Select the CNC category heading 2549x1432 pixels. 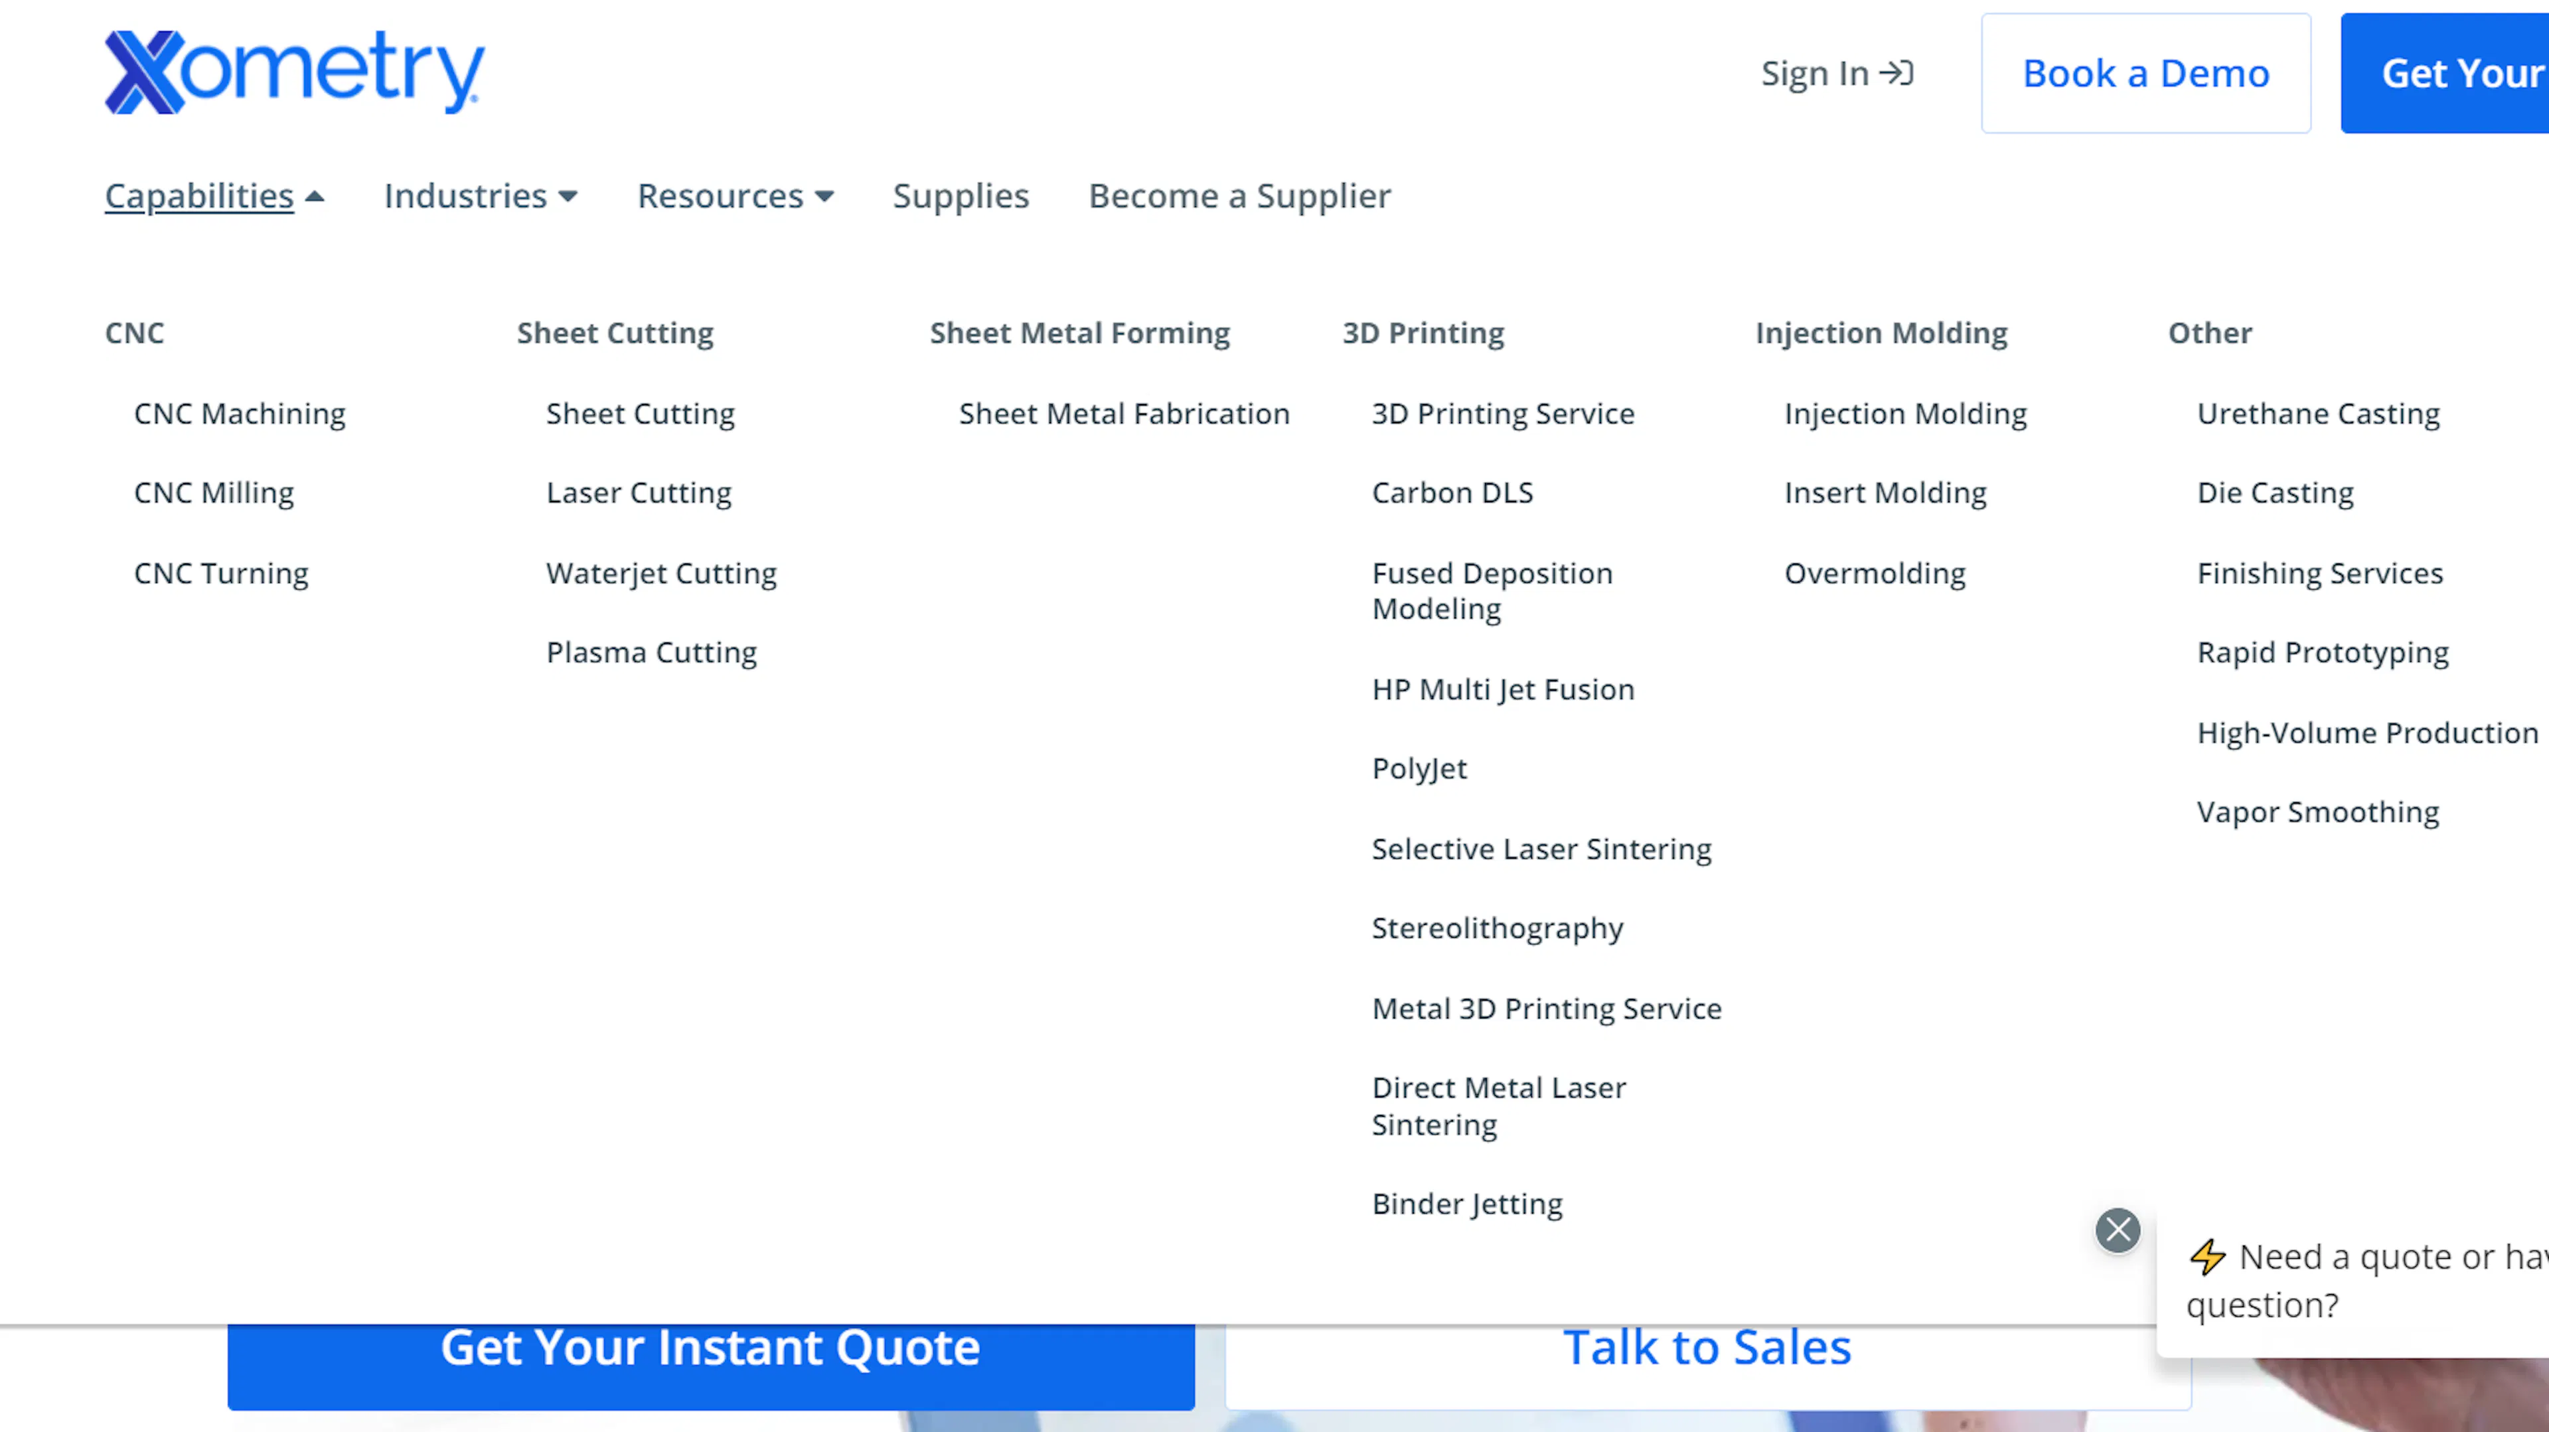click(135, 332)
